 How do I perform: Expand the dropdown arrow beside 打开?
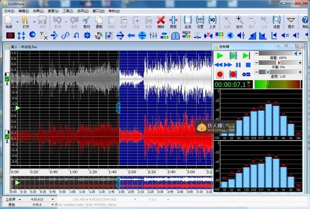(34, 22)
